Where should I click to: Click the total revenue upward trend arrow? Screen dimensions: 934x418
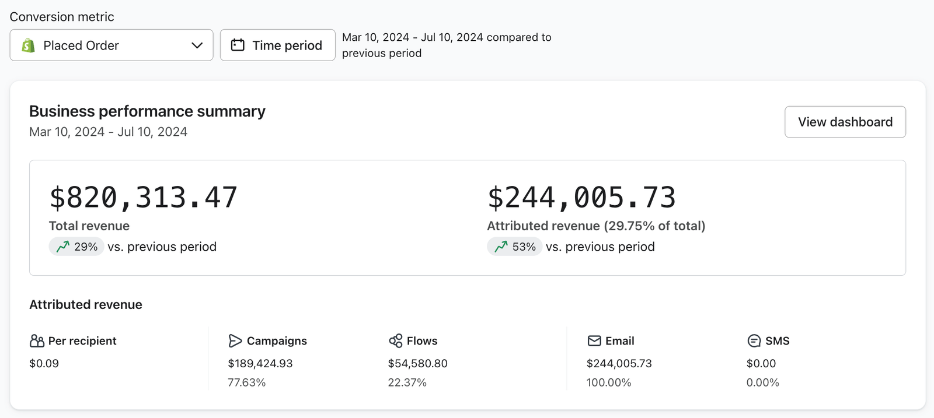click(x=62, y=247)
